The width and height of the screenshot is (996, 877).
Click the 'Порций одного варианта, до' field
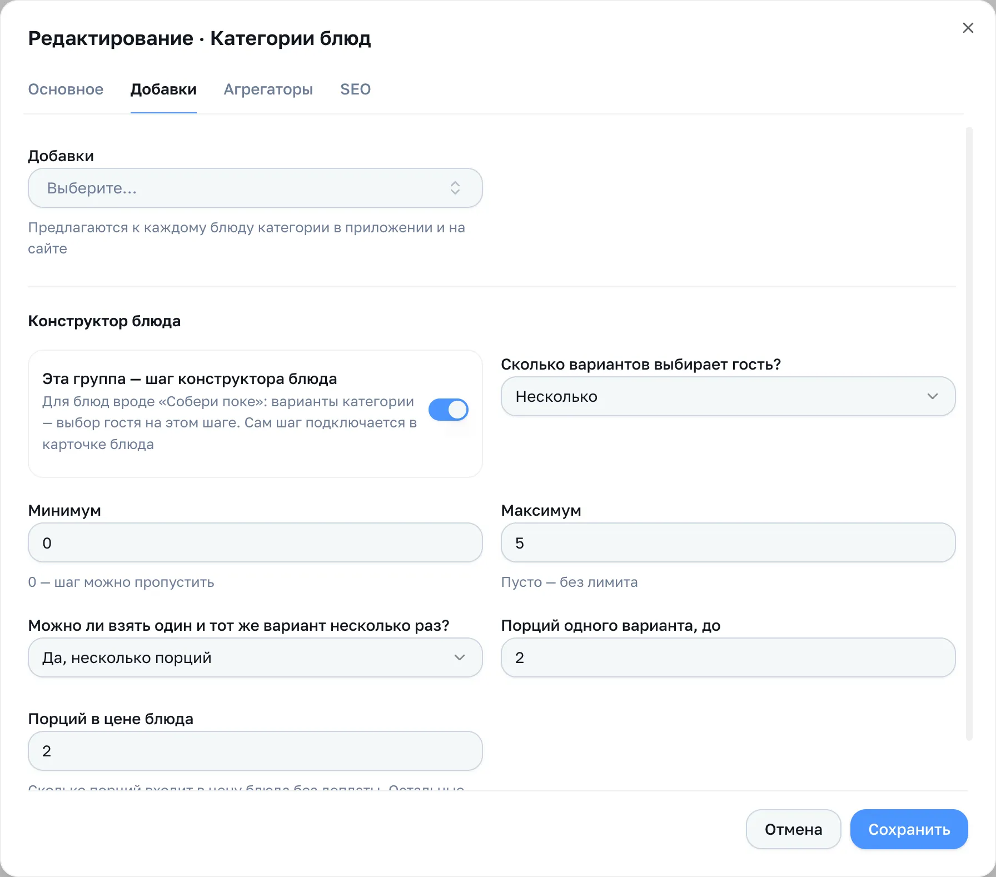[x=728, y=657]
